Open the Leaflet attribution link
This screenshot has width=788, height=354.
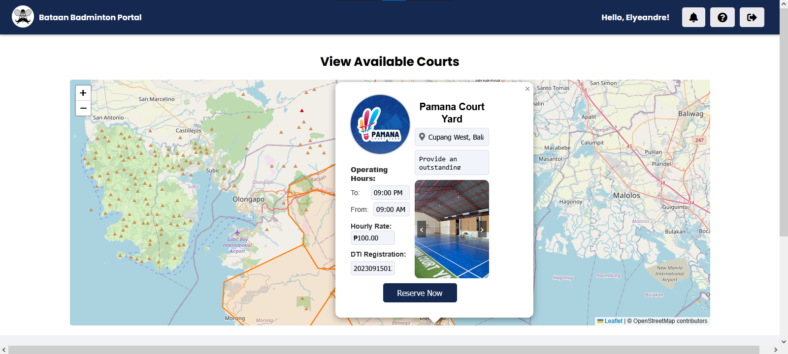(x=610, y=321)
